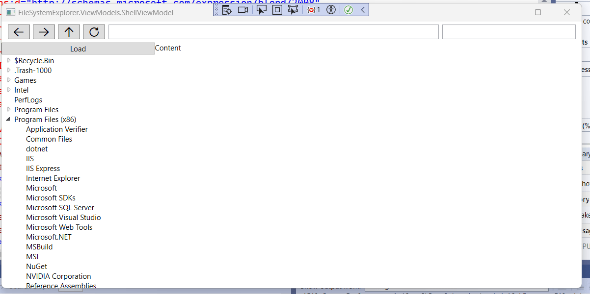Click the camera capture icon in debug toolbar
Screen dimensions: 590x294
(x=242, y=9)
